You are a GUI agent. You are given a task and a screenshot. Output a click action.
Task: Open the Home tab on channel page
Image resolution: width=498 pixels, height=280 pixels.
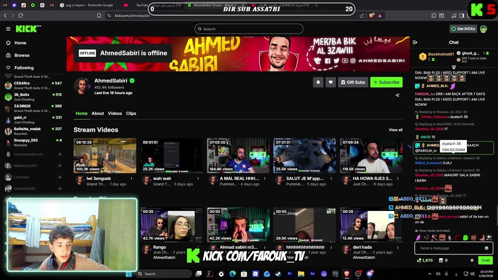pos(81,114)
